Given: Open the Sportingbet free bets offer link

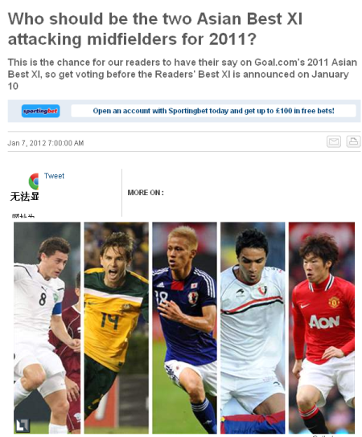Looking at the screenshot, I should (x=213, y=111).
